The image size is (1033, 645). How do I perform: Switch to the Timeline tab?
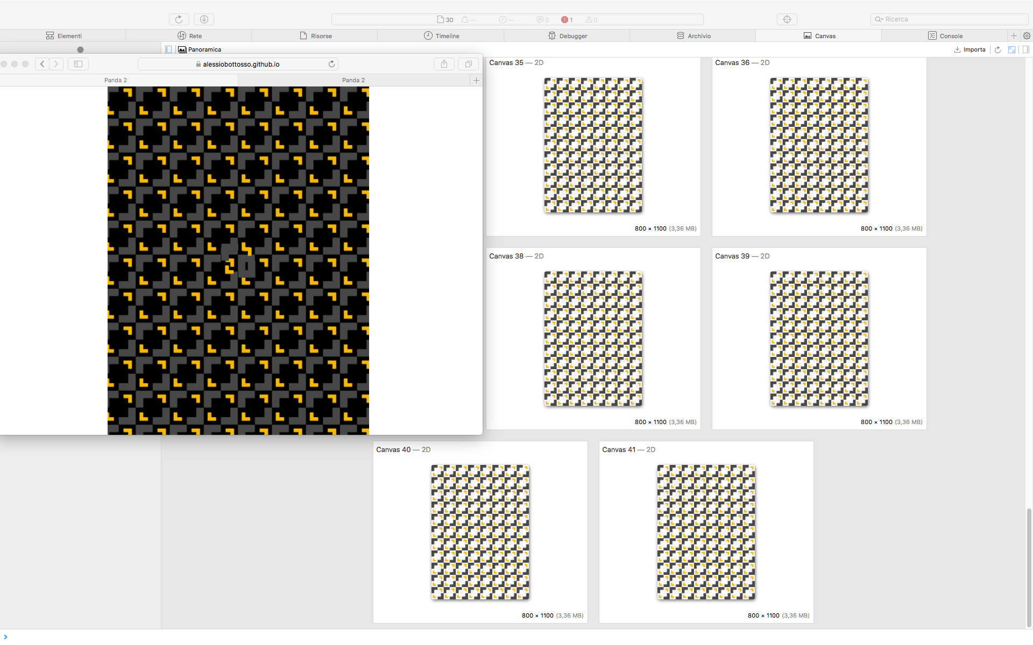441,36
